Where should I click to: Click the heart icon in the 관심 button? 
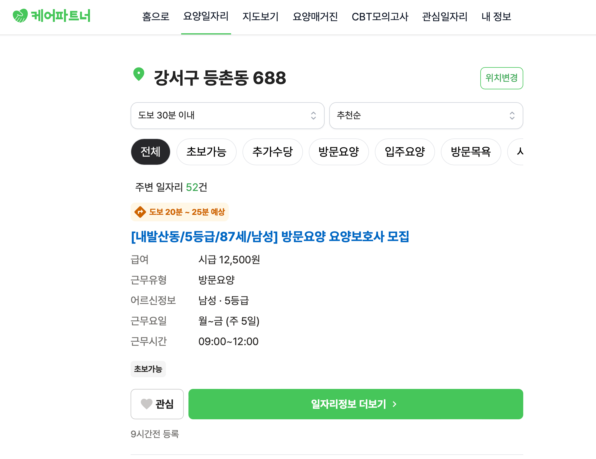pyautogui.click(x=147, y=404)
